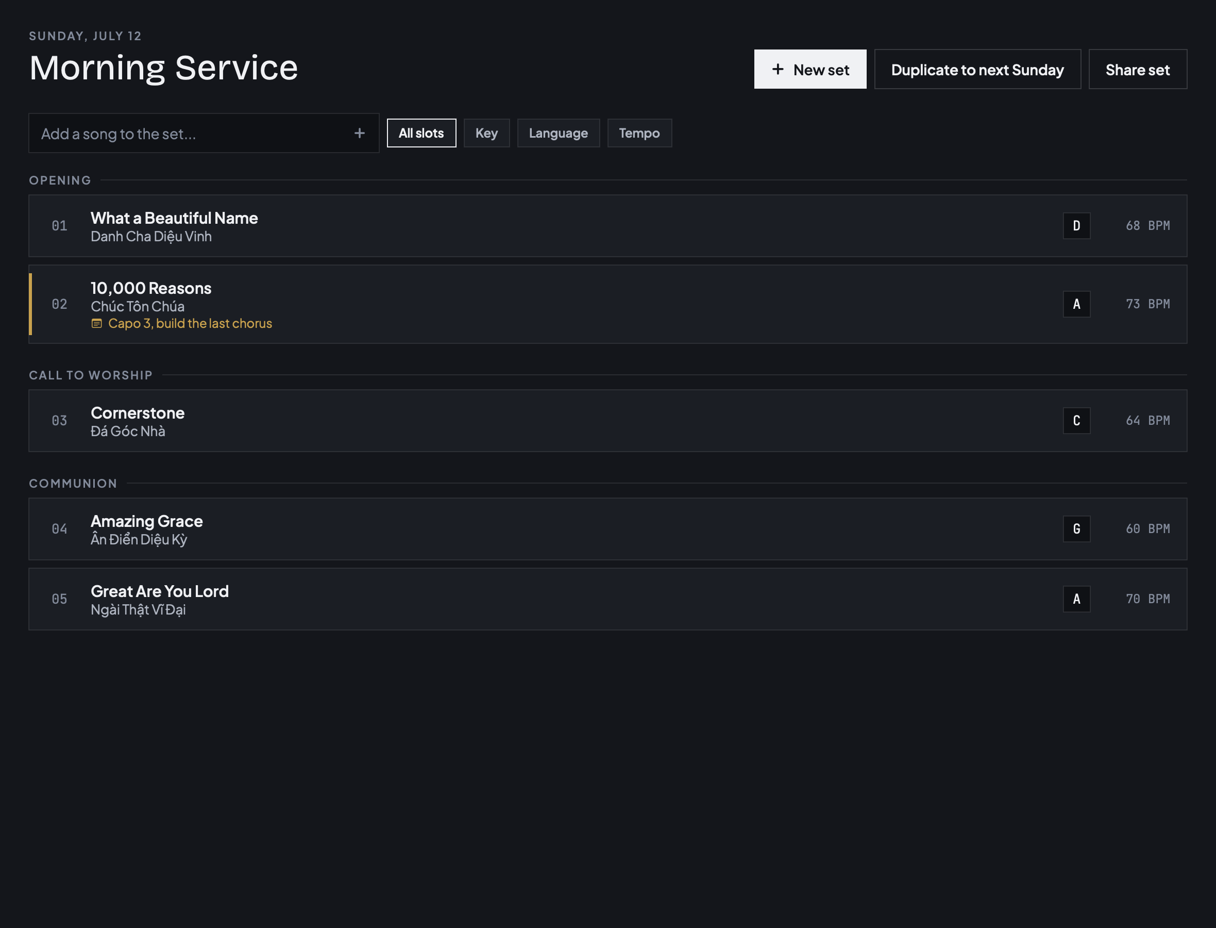Image resolution: width=1216 pixels, height=928 pixels.
Task: Click slot number 05
Action: click(60, 599)
